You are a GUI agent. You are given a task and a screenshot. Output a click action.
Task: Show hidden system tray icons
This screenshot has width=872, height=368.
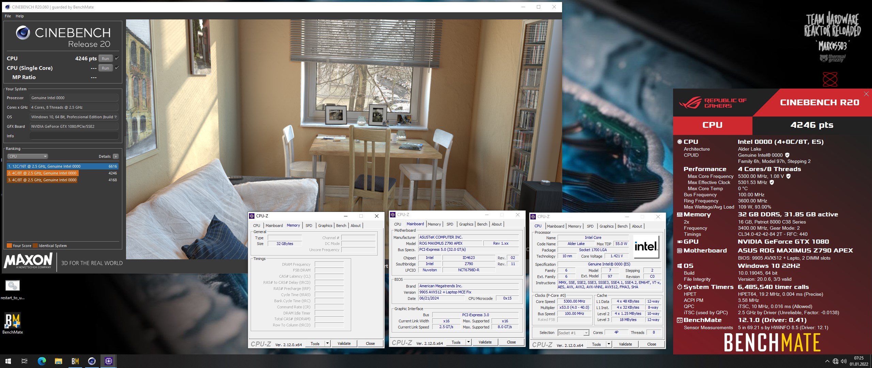(x=827, y=361)
